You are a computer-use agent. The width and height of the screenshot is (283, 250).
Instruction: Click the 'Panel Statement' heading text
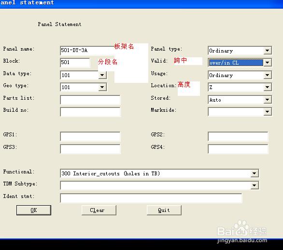[59, 24]
